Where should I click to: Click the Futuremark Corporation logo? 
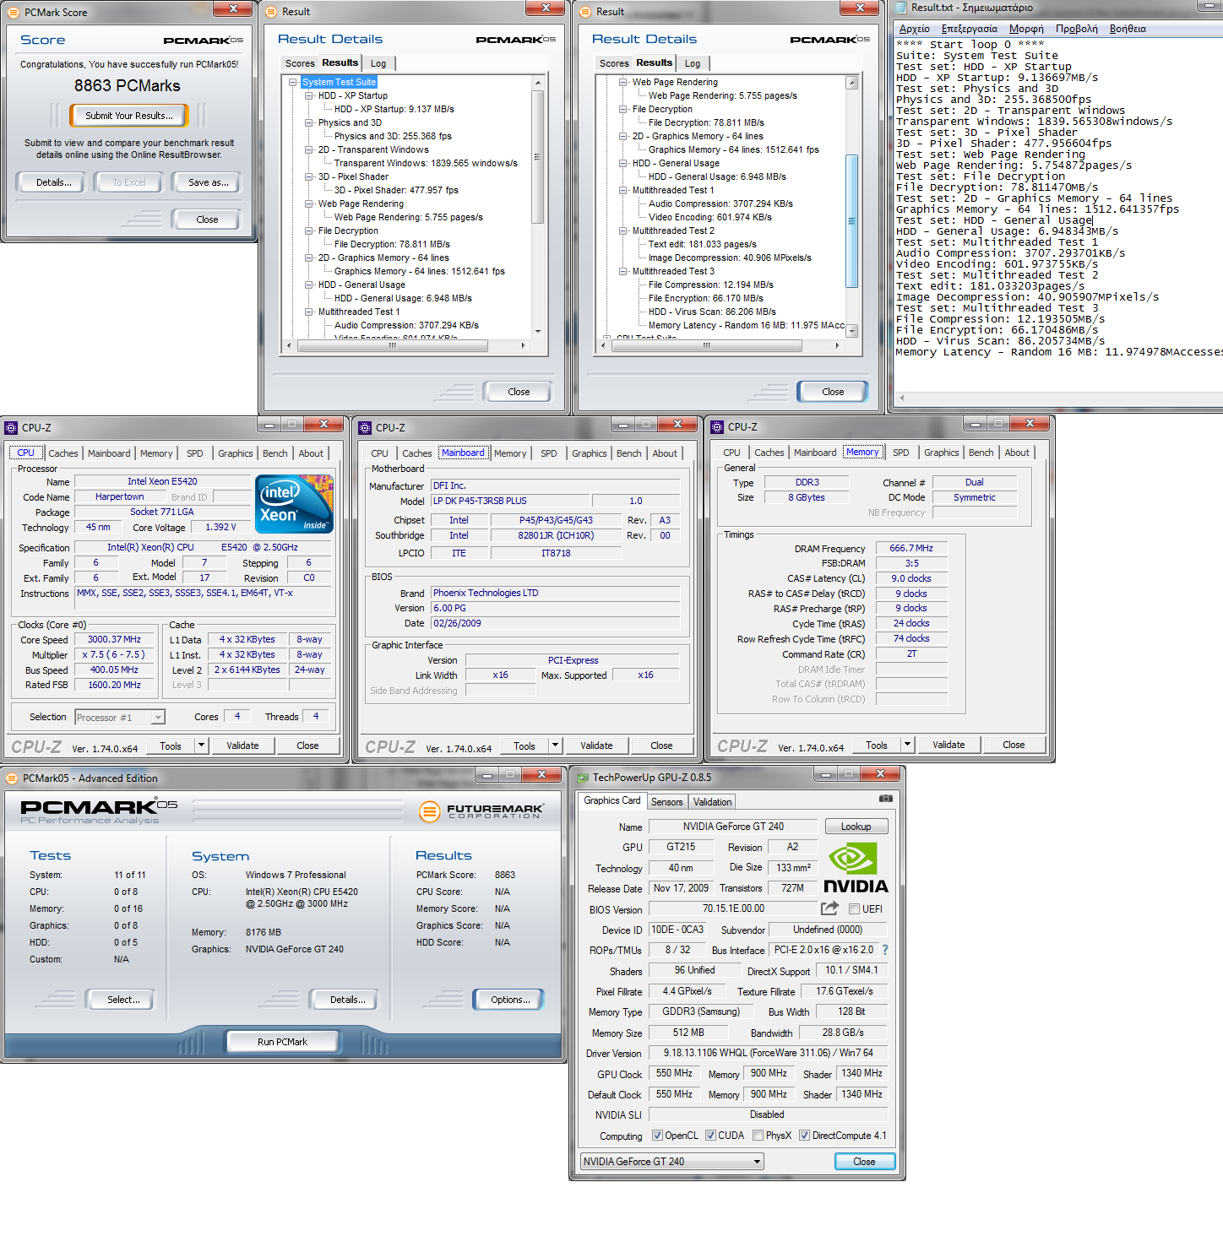[x=481, y=811]
